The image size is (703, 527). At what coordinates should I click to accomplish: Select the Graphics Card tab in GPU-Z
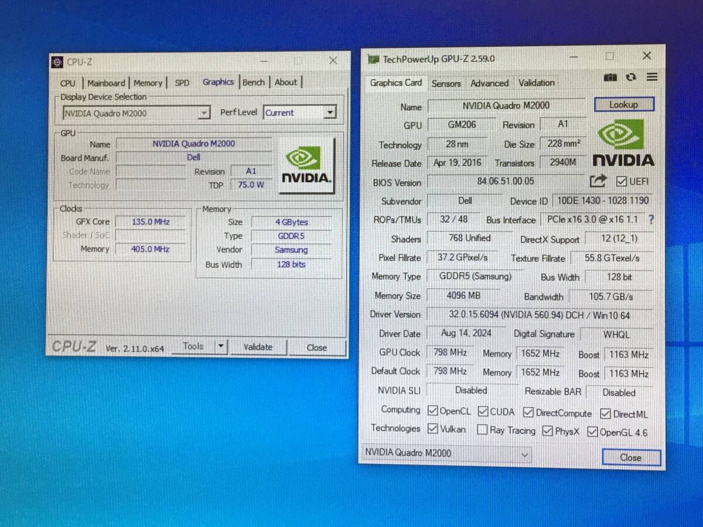[x=396, y=83]
